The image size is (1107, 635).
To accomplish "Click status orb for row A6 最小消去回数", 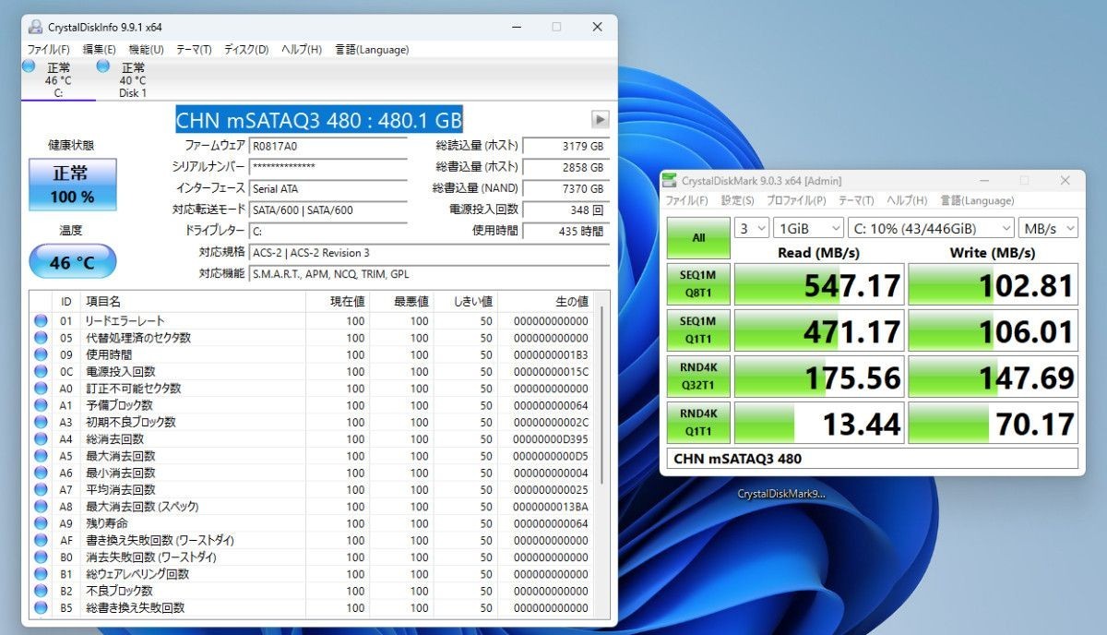I will tap(41, 473).
